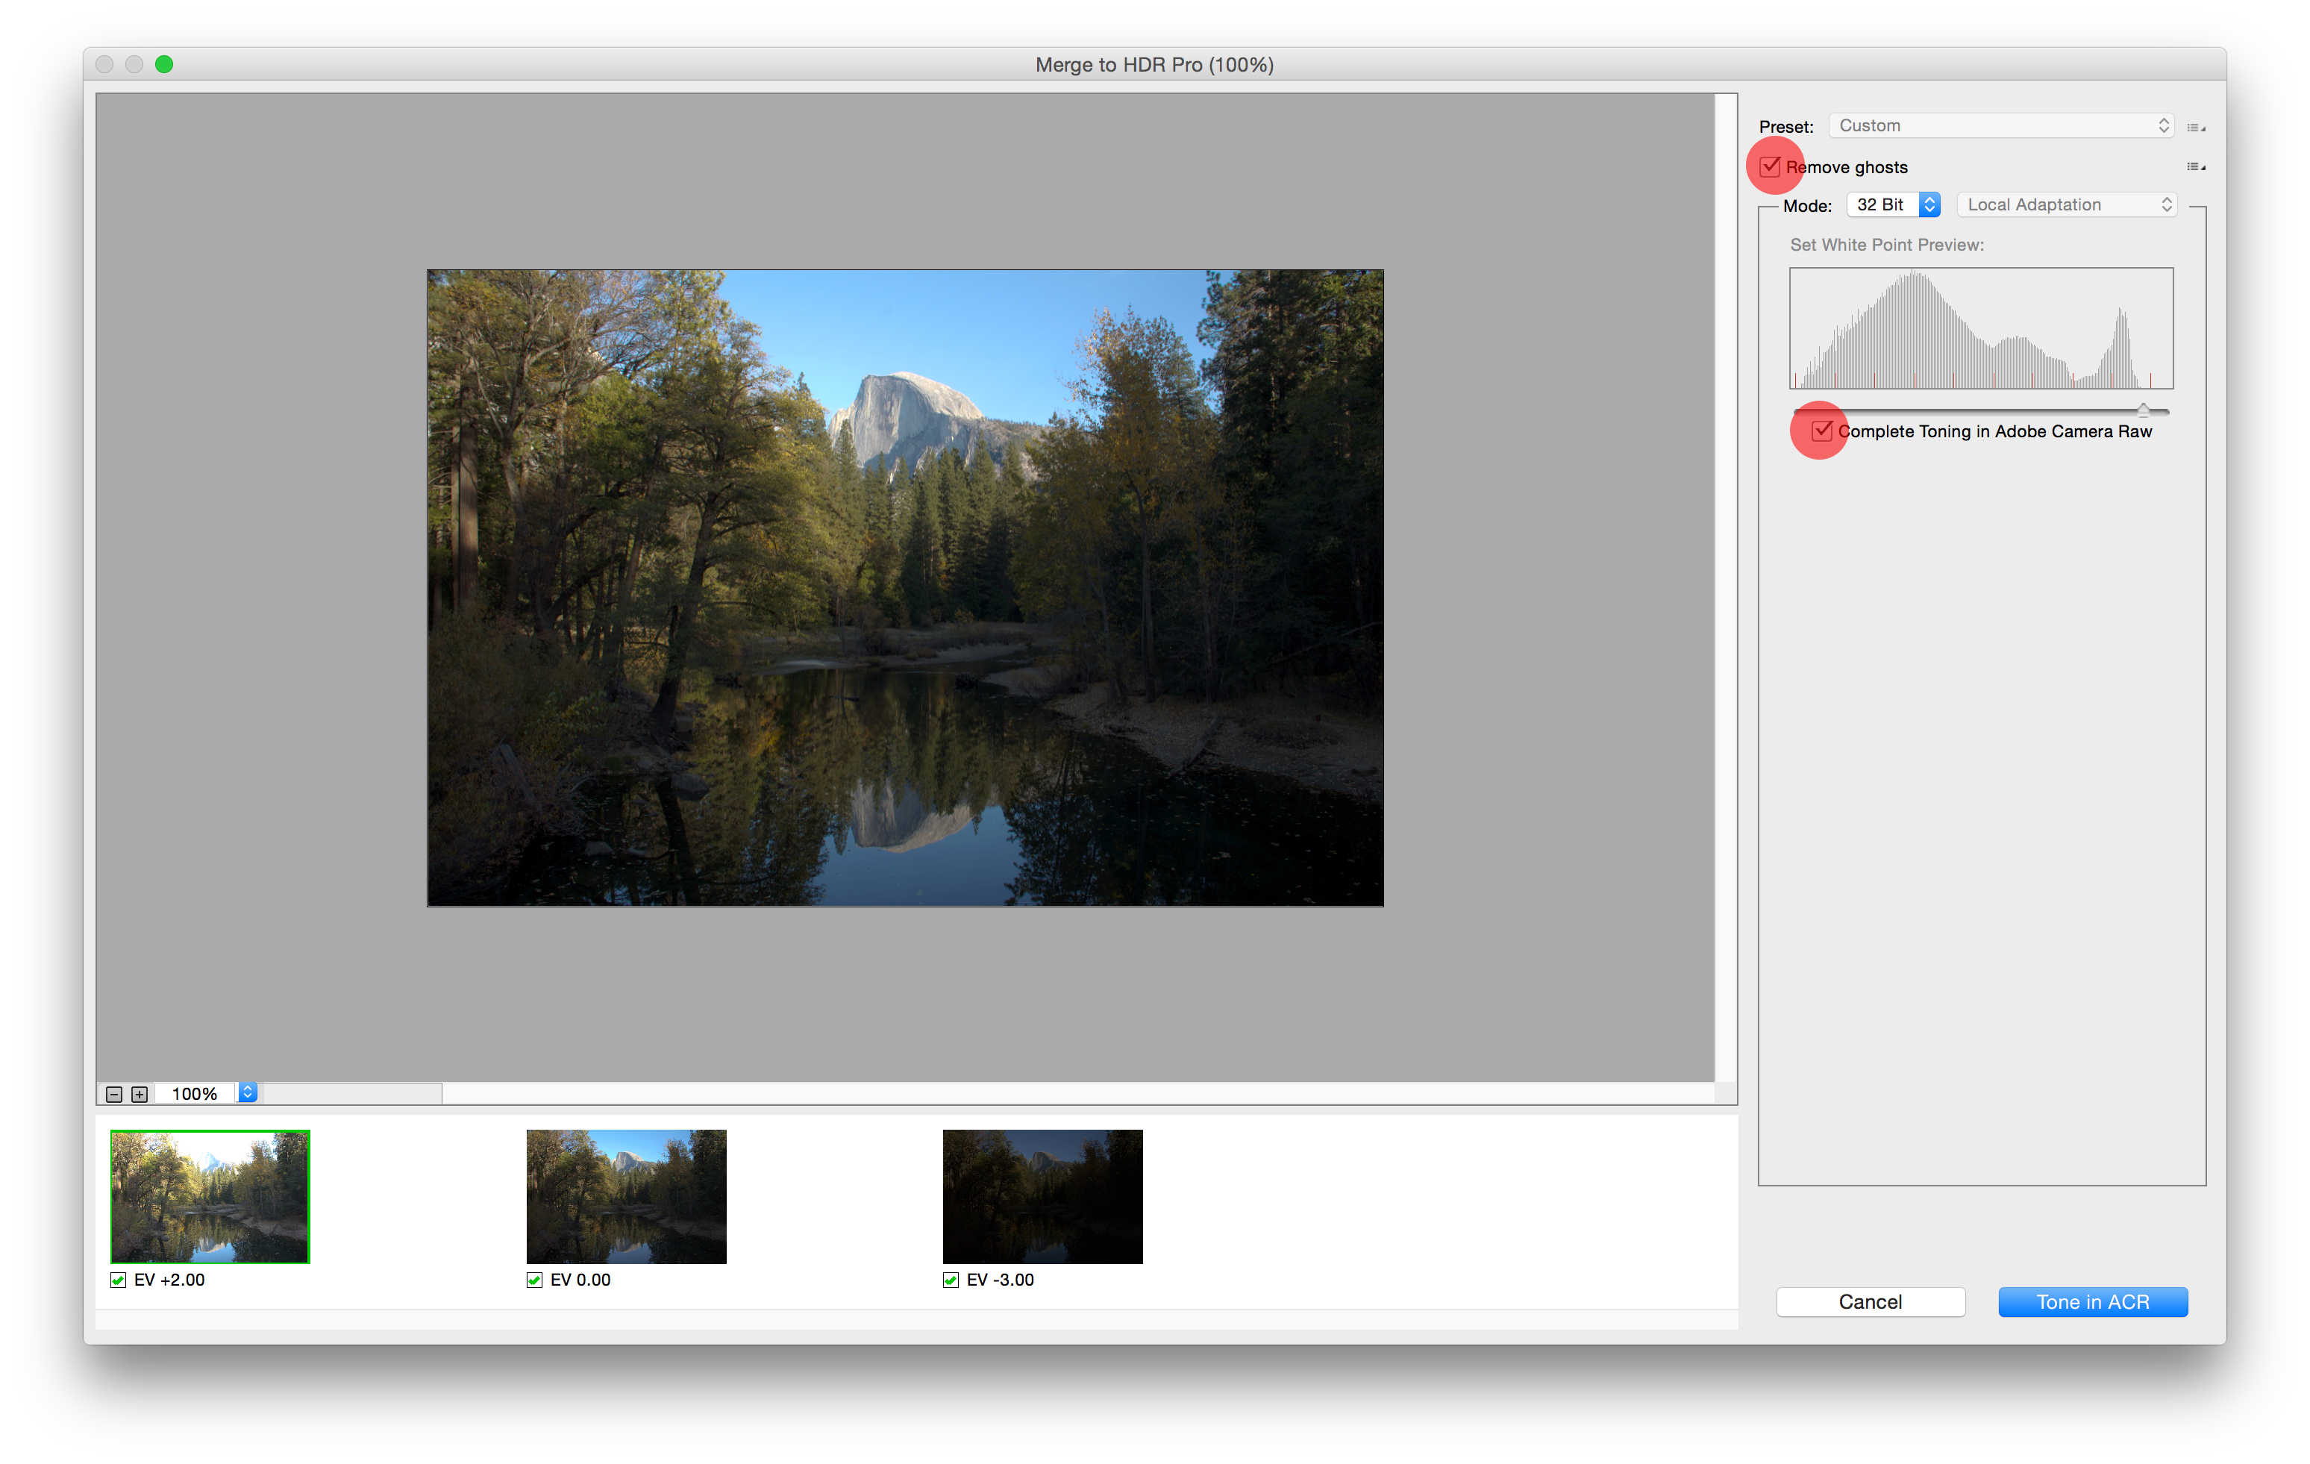
Task: Uncheck the EV -3.00 source image
Action: tap(951, 1280)
